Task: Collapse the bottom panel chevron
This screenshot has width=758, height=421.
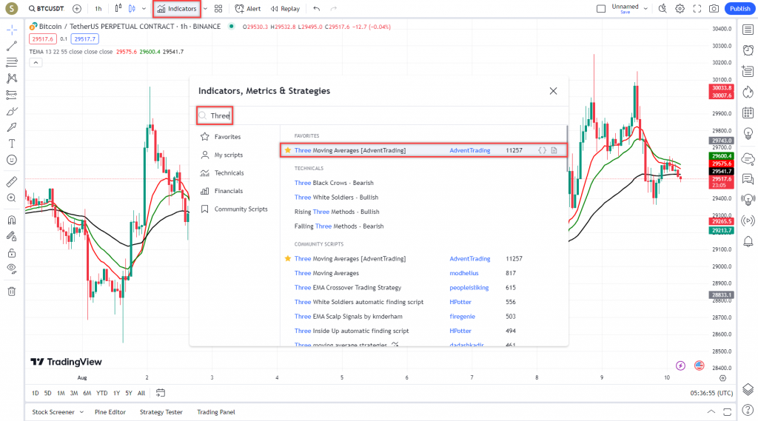Action: click(x=711, y=412)
